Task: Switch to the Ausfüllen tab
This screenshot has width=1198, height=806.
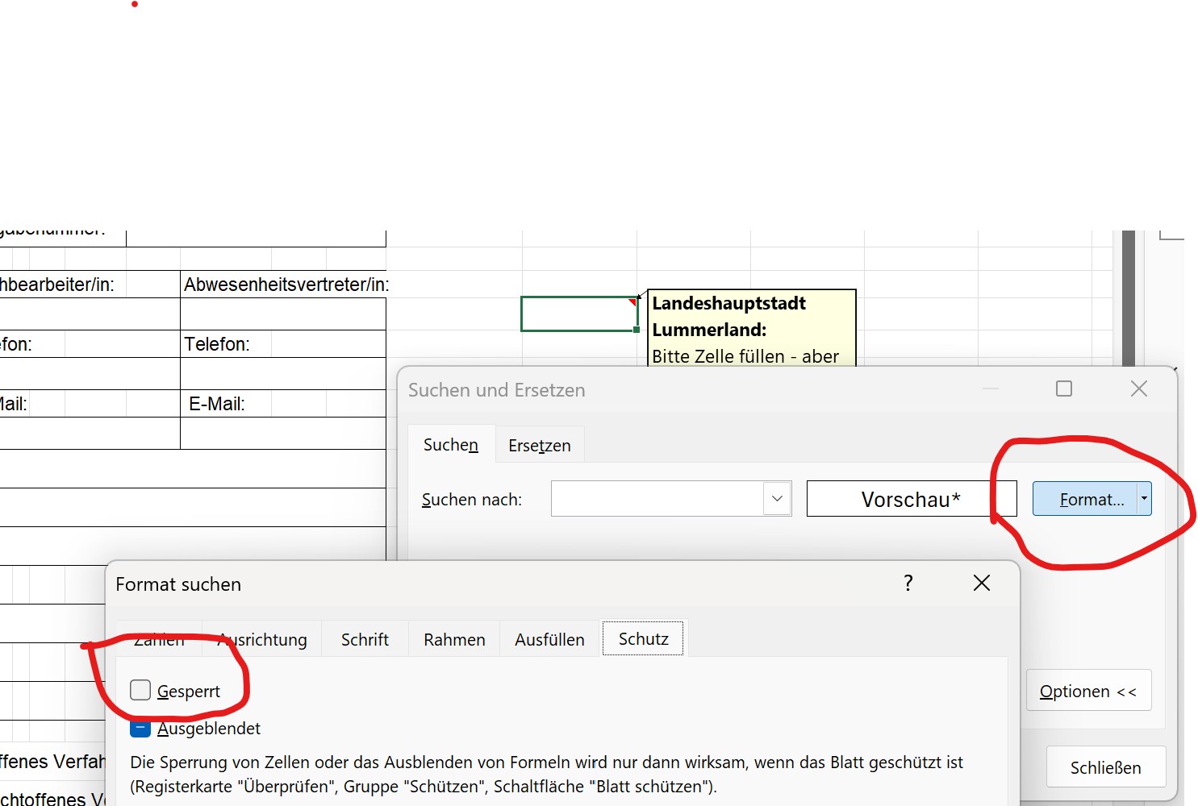Action: 549,640
